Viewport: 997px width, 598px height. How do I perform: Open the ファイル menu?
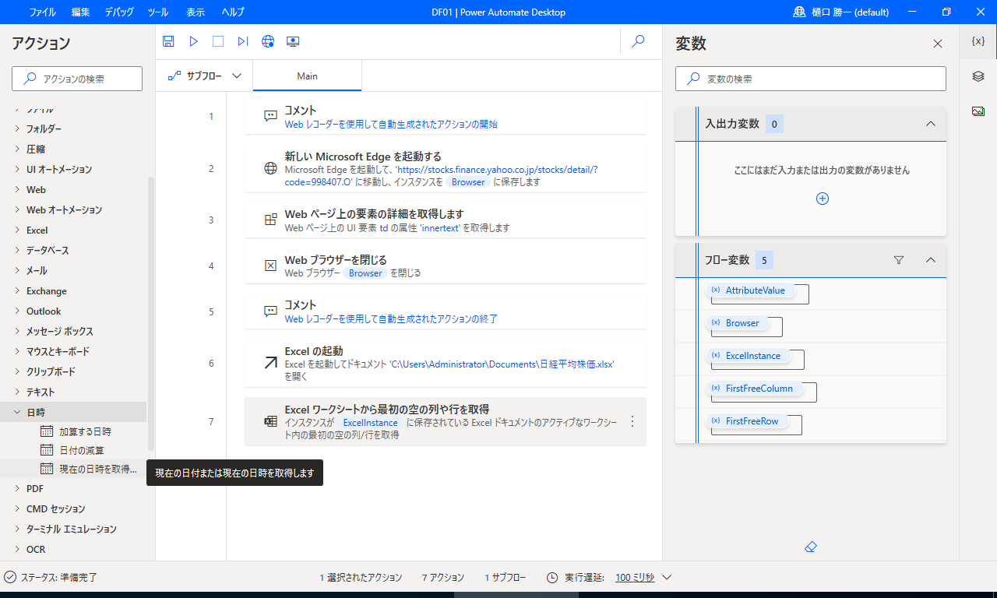coord(42,12)
